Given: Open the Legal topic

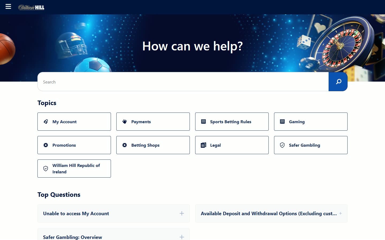Looking at the screenshot, I should (x=232, y=145).
